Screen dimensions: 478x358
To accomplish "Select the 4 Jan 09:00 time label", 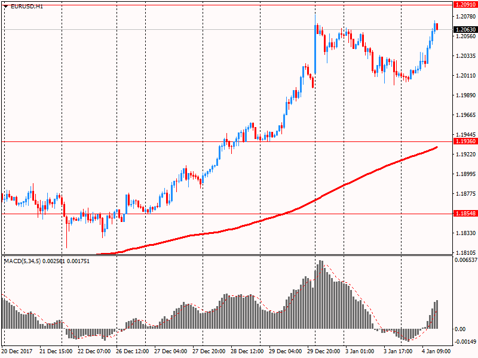I will [x=436, y=351].
